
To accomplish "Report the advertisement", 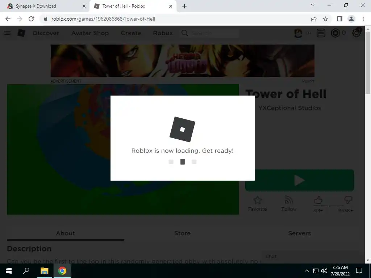I will point(308,81).
